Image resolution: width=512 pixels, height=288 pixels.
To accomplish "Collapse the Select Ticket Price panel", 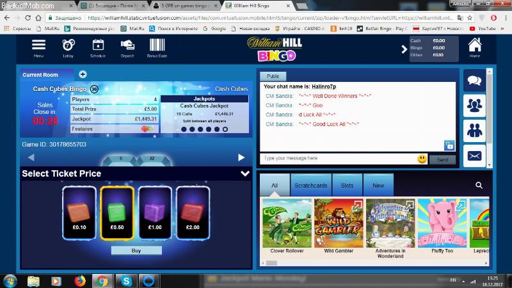I will (x=245, y=173).
